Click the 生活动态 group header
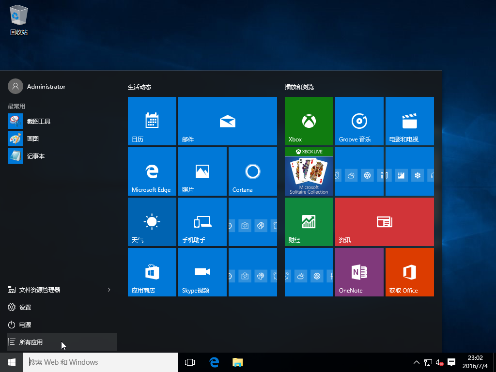Screen dimensions: 496x372 (139, 87)
